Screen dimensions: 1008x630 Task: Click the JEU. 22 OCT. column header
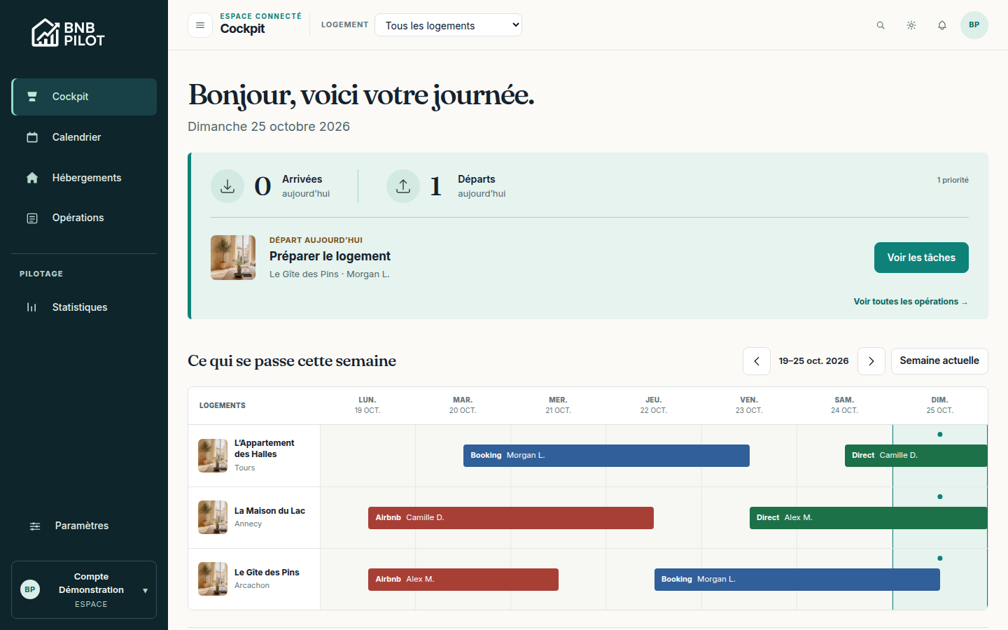(x=653, y=405)
